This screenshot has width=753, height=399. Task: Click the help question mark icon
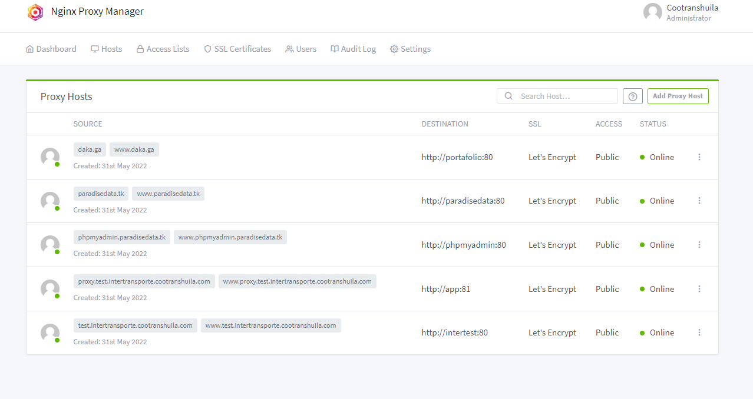coord(632,97)
